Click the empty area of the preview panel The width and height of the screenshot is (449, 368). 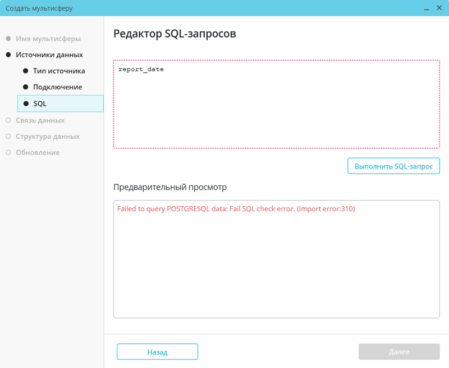[x=276, y=270]
